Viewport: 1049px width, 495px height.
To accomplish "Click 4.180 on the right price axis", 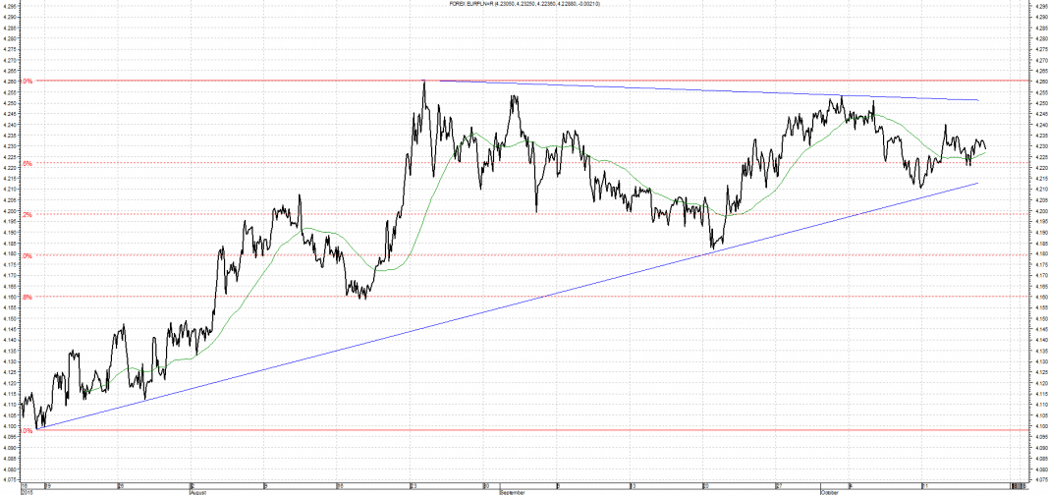I will pyautogui.click(x=1040, y=253).
